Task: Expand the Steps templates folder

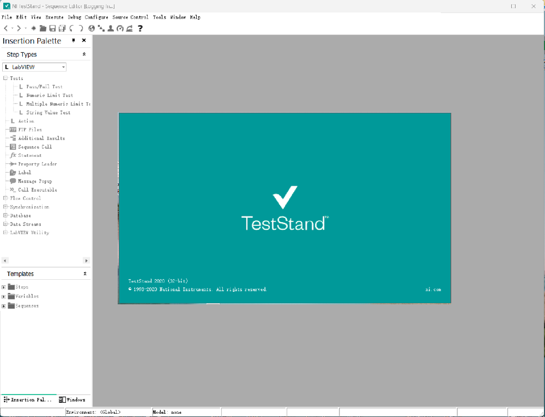Action: pos(3,287)
